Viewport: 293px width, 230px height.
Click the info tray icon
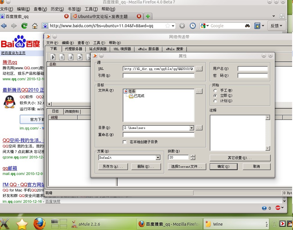274,224
